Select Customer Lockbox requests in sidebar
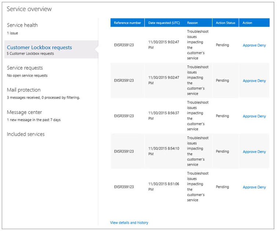The width and height of the screenshot is (277, 231). point(39,48)
